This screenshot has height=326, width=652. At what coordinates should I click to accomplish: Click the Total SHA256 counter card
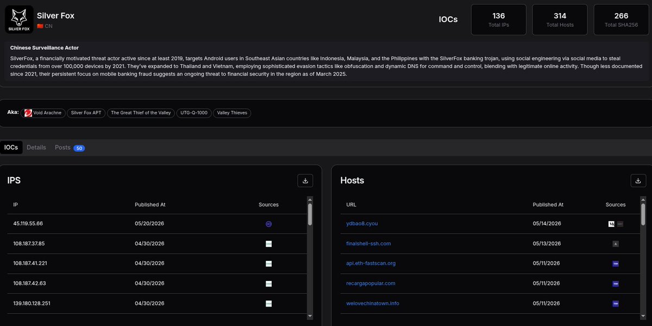pos(621,20)
